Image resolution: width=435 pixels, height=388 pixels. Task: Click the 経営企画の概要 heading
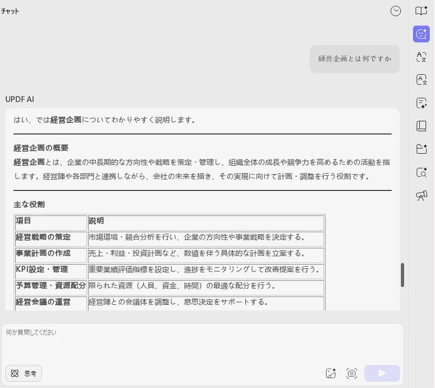tap(41, 148)
